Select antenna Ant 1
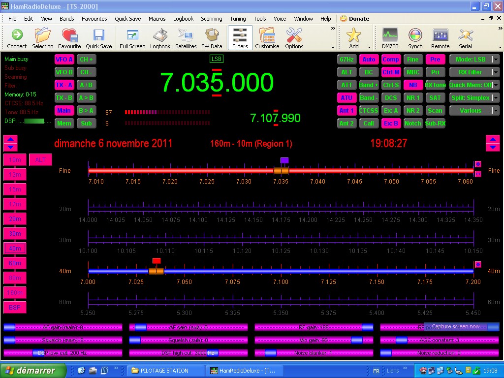Viewport: 504px width, 378px height. tap(346, 111)
